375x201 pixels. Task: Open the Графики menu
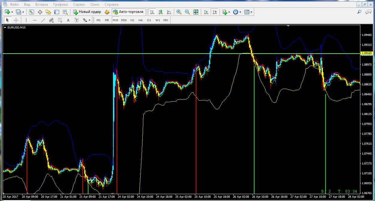pos(60,4)
